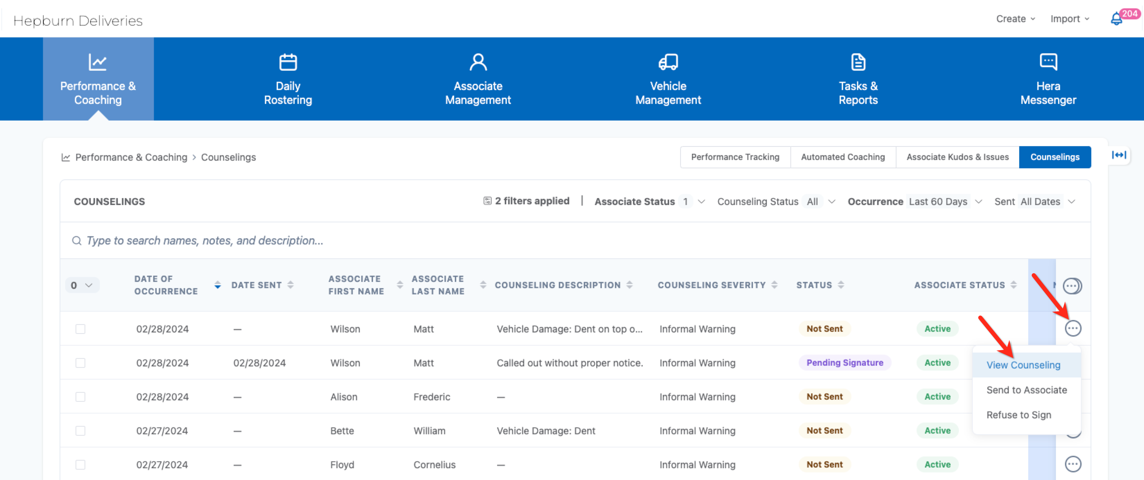Click Performance & Coaching breadcrumb link
Image resolution: width=1144 pixels, height=480 pixels.
click(x=131, y=157)
